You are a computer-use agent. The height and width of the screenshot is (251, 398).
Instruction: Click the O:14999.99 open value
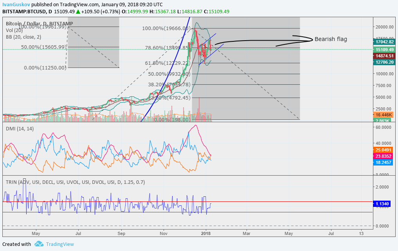[x=135, y=11]
